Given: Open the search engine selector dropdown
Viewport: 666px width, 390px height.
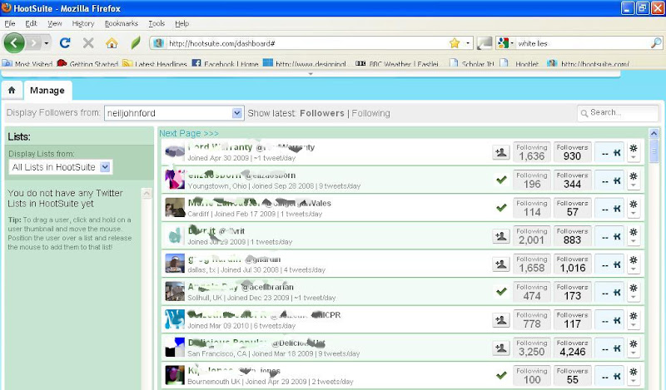Looking at the screenshot, I should 506,43.
